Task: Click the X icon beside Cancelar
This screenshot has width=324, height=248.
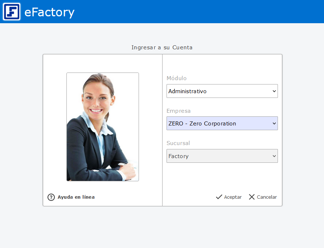Action: pos(252,197)
